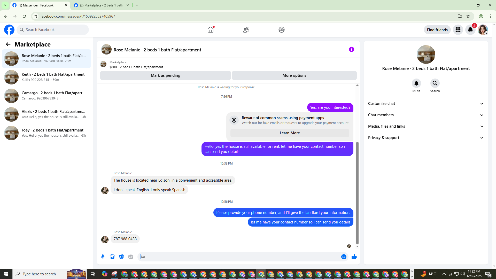Viewport: 496px width, 279px height.
Task: Bookmark this page with the star icon
Action: (x=468, y=16)
